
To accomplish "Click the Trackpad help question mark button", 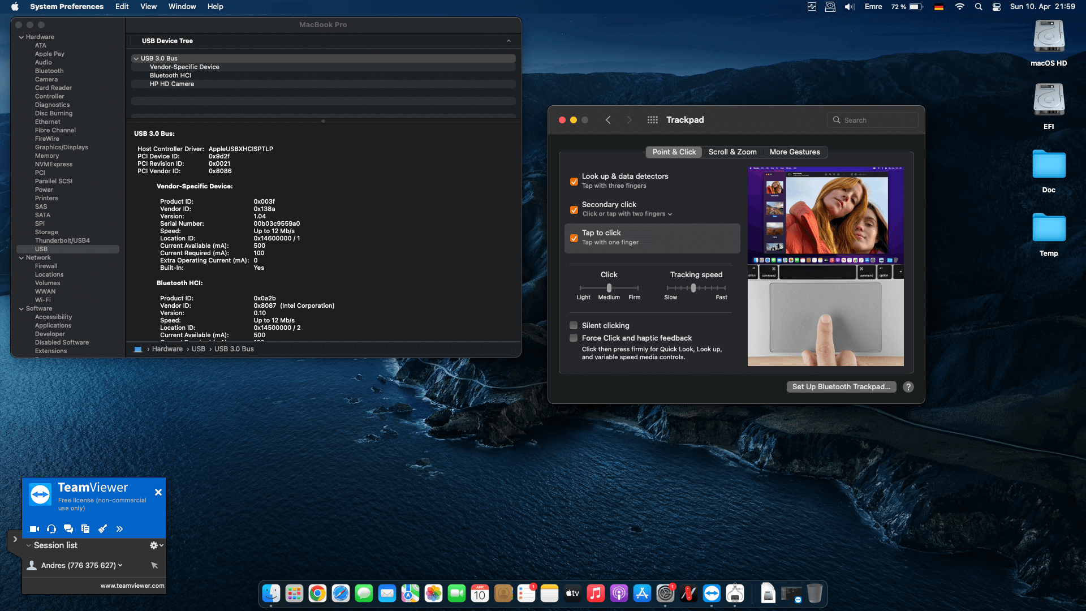I will click(908, 387).
